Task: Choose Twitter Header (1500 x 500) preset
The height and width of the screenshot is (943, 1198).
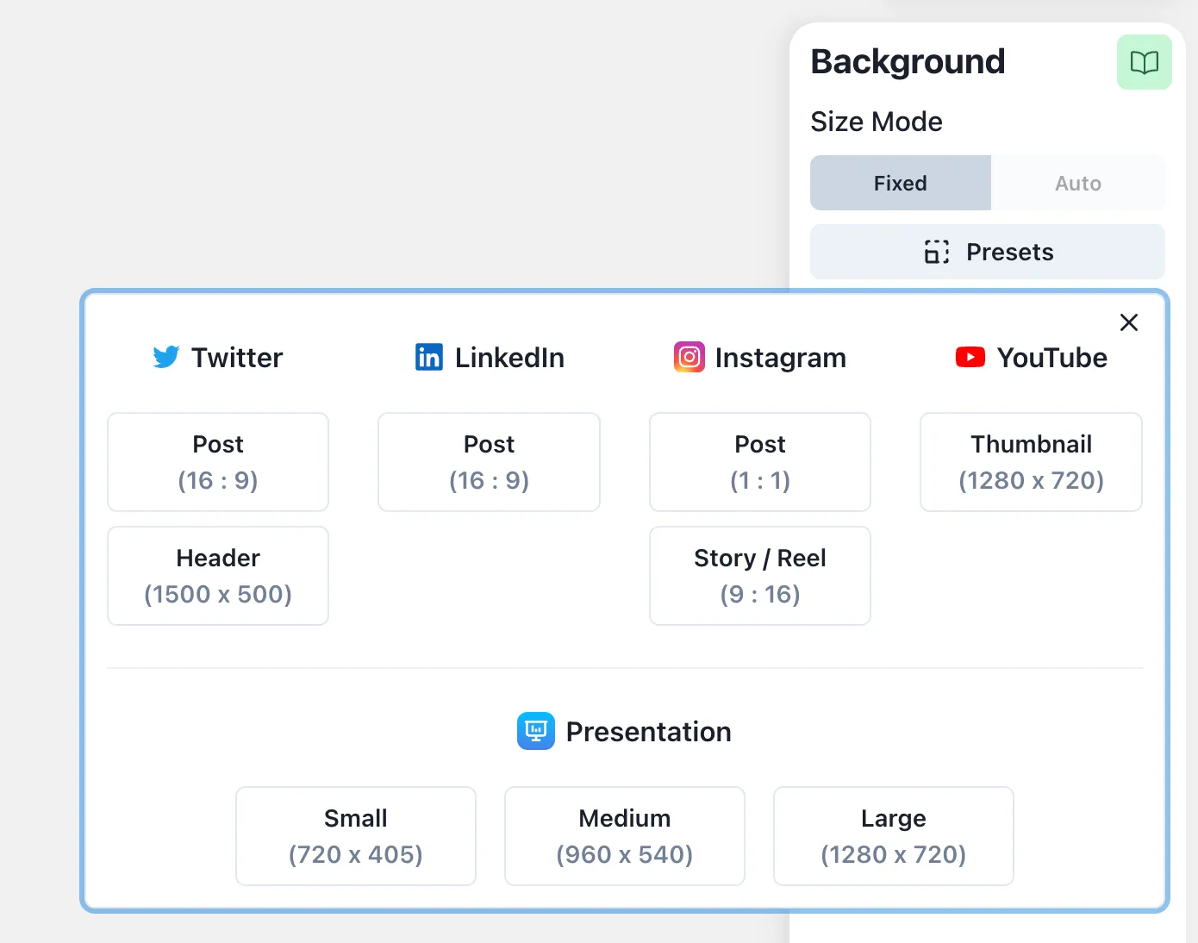Action: (218, 576)
